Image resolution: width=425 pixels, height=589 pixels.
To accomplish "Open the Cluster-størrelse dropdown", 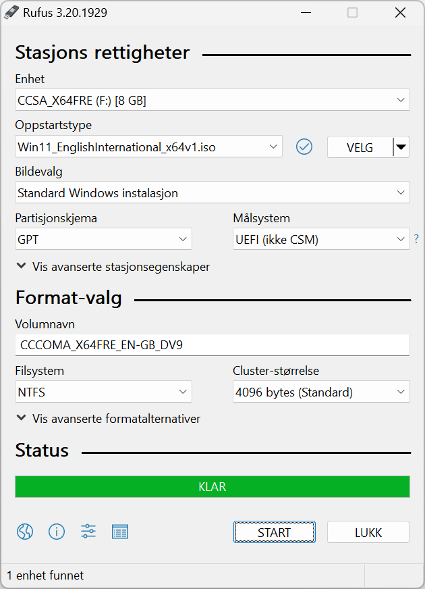I will (x=321, y=392).
